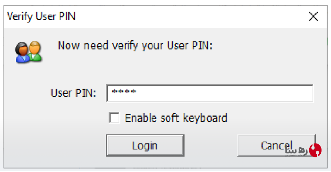
Task: Enable the soft keyboard checkbox
Action: [x=114, y=117]
